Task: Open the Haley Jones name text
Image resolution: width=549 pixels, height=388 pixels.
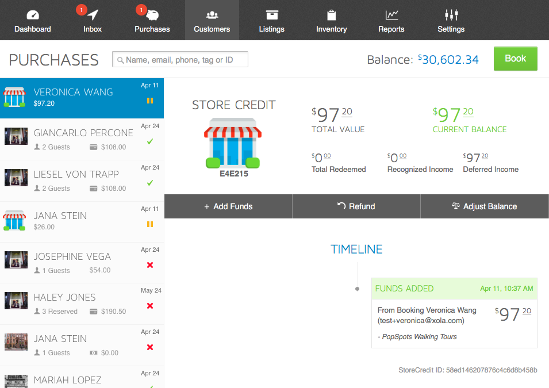Action: point(64,298)
